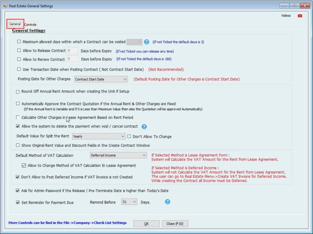The width and height of the screenshot is (313, 234).
Task: Click '(If not Ticked the default days is 3)' note
Action: pyautogui.click(x=178, y=42)
